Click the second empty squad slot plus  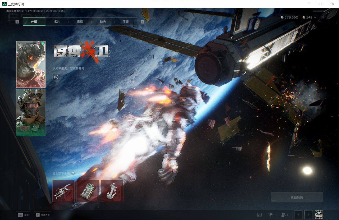[x=308, y=215]
